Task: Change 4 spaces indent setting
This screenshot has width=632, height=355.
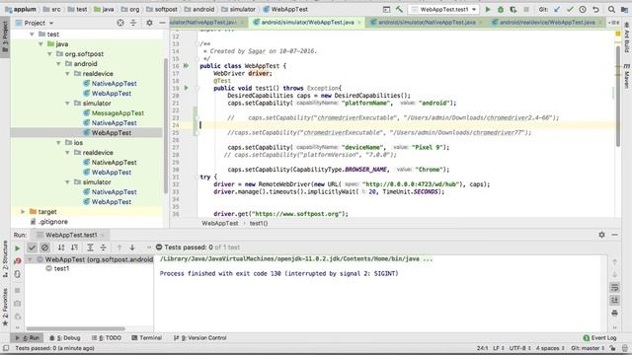Action: [x=550, y=348]
